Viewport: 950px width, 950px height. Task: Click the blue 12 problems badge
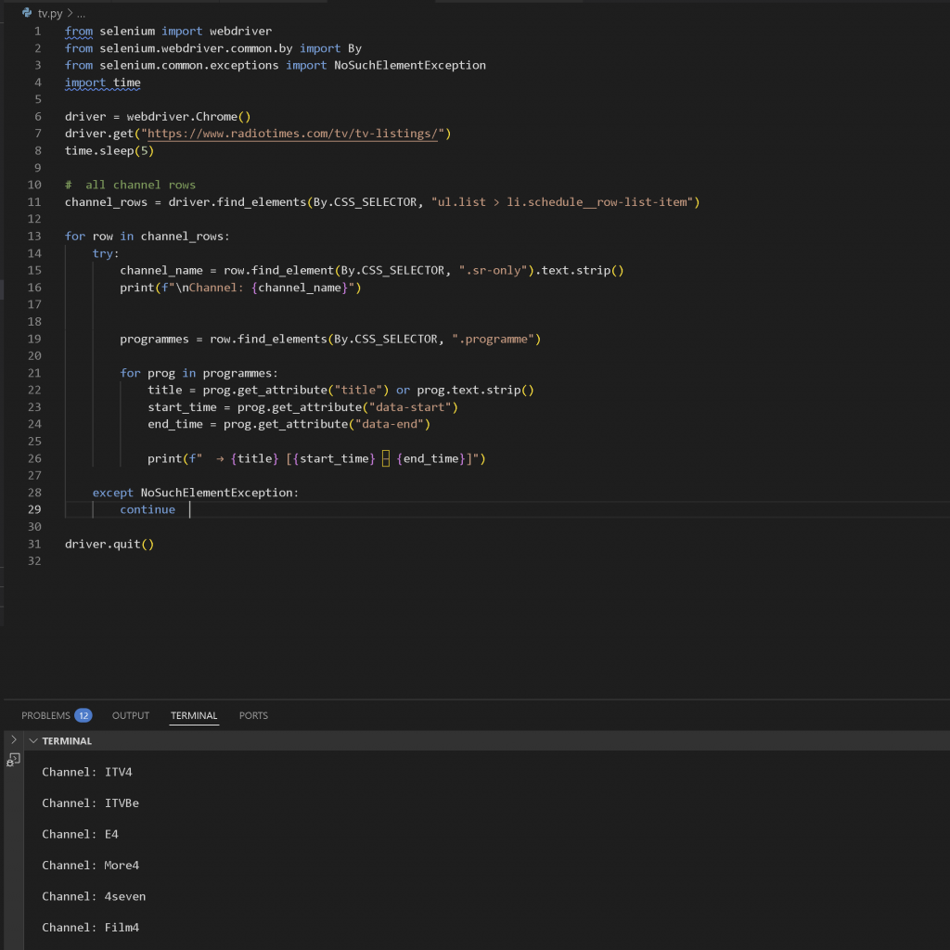pyautogui.click(x=83, y=715)
